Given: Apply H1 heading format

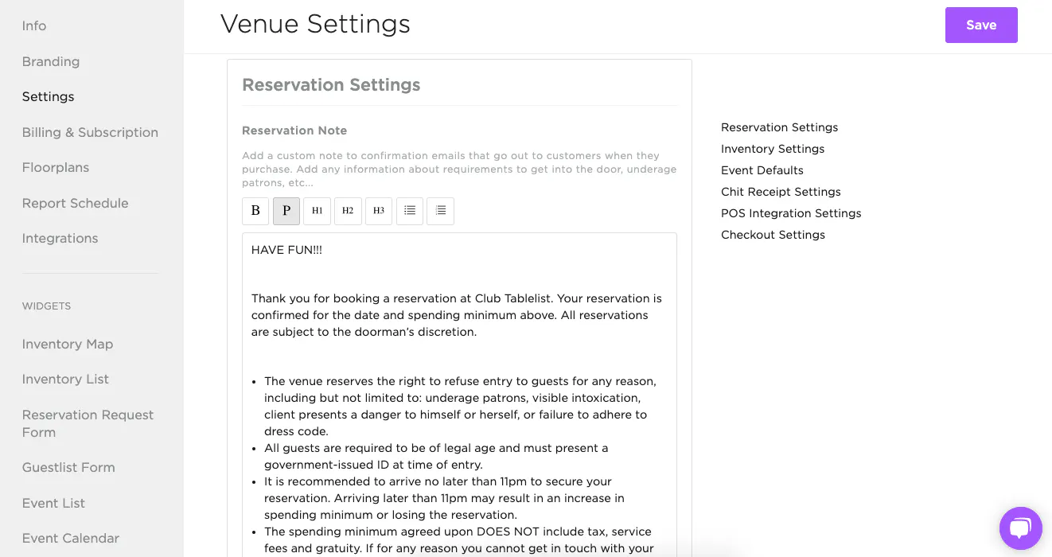Looking at the screenshot, I should click(x=317, y=211).
